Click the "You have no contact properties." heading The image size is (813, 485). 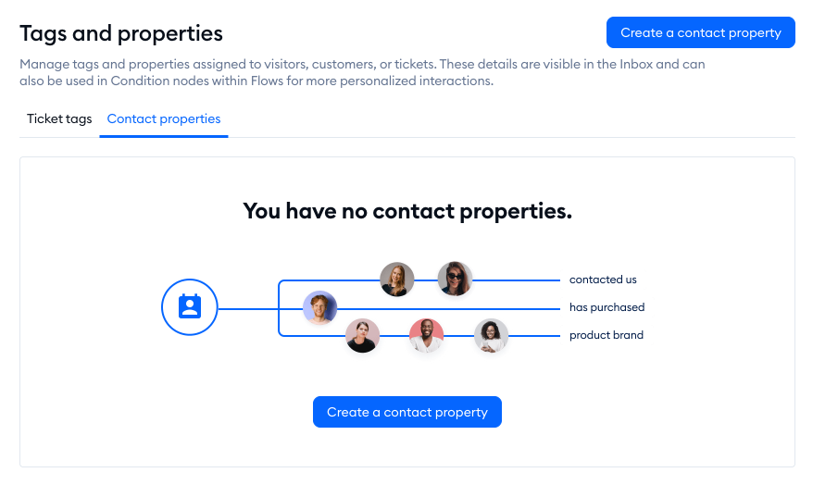(x=407, y=211)
